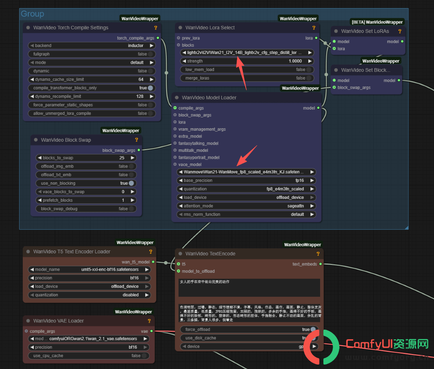Open the lightx2v LoRA file selector
434x369 pixels.
click(x=247, y=52)
